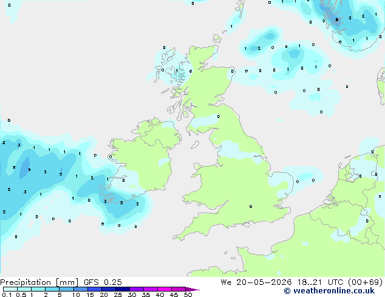Click the 'GFS 0.25' model label
Screen dimensions: 385x297
click(x=103, y=282)
